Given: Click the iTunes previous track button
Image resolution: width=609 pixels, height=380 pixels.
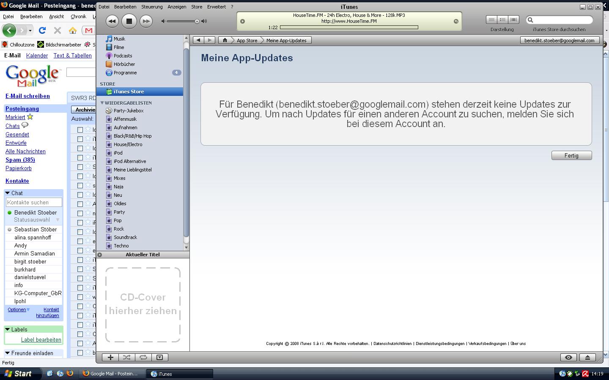Looking at the screenshot, I should coord(112,21).
